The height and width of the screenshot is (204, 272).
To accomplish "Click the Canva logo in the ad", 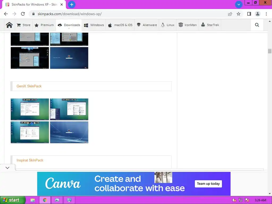I will click(x=63, y=183).
